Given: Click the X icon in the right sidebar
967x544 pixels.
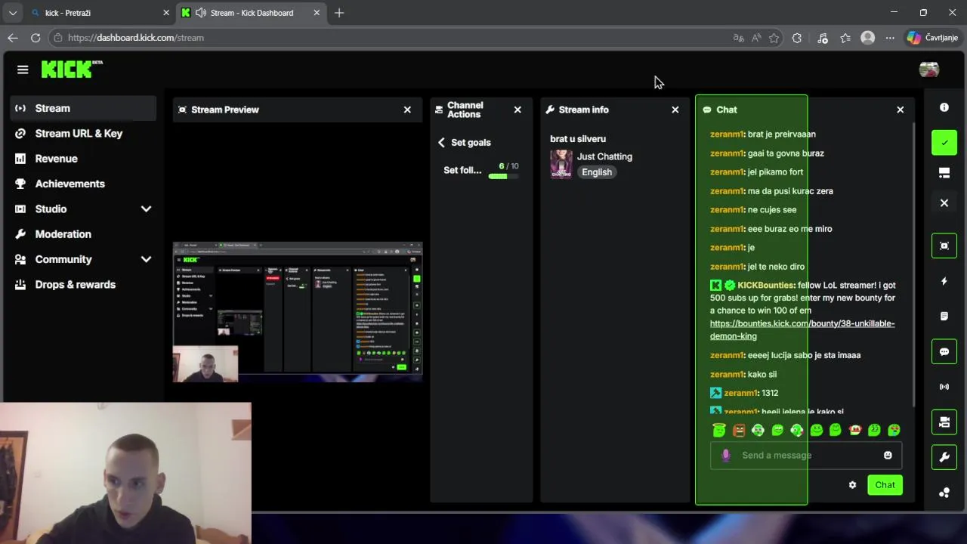Looking at the screenshot, I should click(944, 202).
